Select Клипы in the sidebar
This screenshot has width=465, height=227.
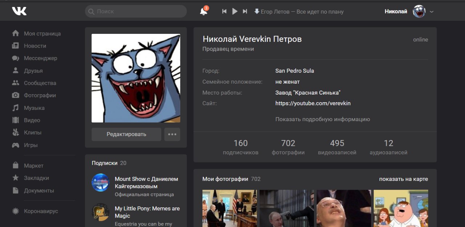33,132
